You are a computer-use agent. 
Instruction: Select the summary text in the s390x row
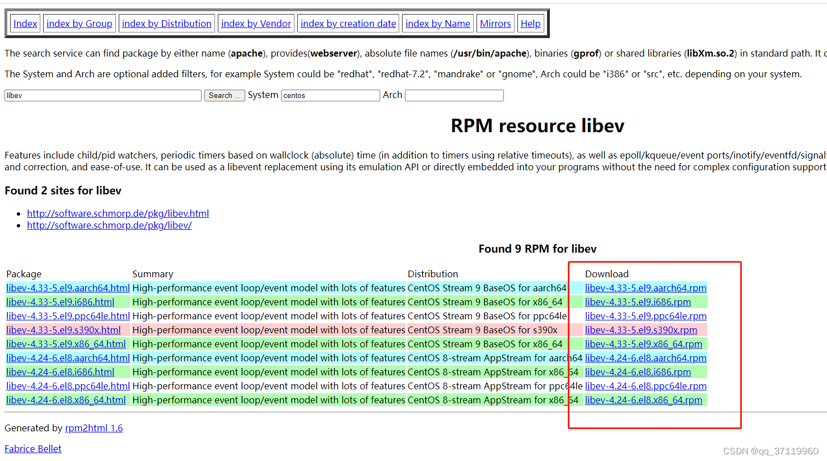(x=269, y=330)
